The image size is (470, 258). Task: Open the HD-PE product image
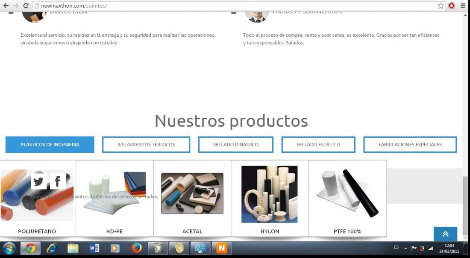[x=115, y=193]
